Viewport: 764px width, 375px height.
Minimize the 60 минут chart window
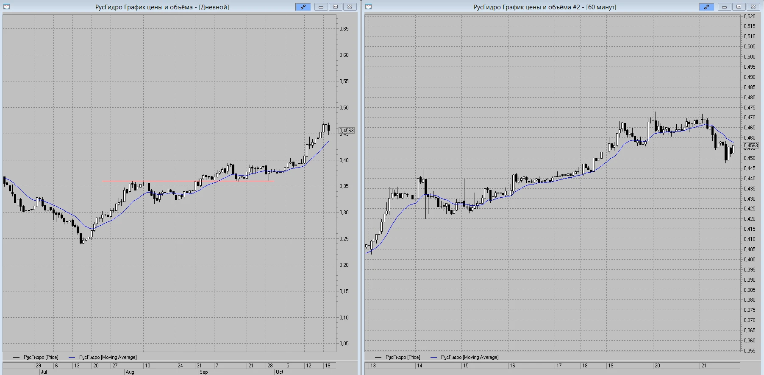coord(724,7)
